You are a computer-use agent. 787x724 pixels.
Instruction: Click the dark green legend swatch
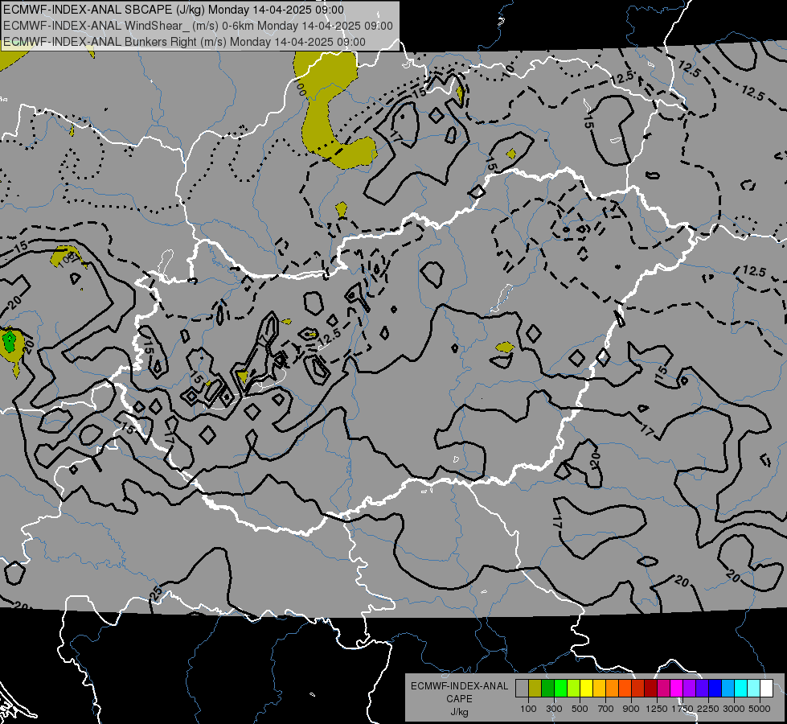[547, 688]
